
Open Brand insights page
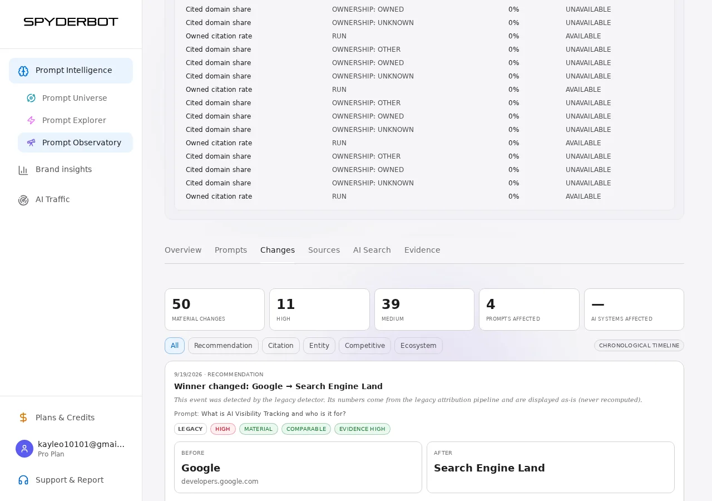tap(71, 170)
